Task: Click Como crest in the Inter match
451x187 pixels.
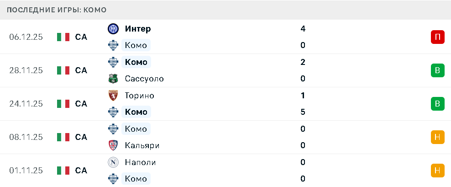Action: coord(113,45)
